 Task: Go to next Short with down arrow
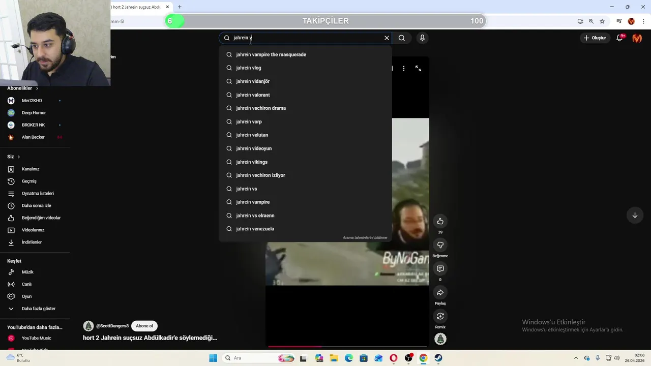(635, 215)
